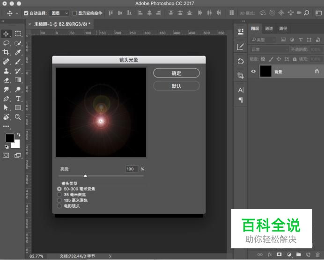Open the workspace switcher icon
This screenshot has width=324, height=260.
coord(318,13)
